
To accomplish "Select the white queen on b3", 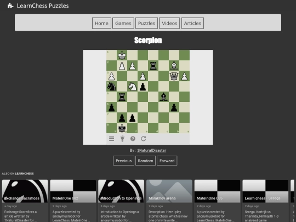I will point(174,76).
